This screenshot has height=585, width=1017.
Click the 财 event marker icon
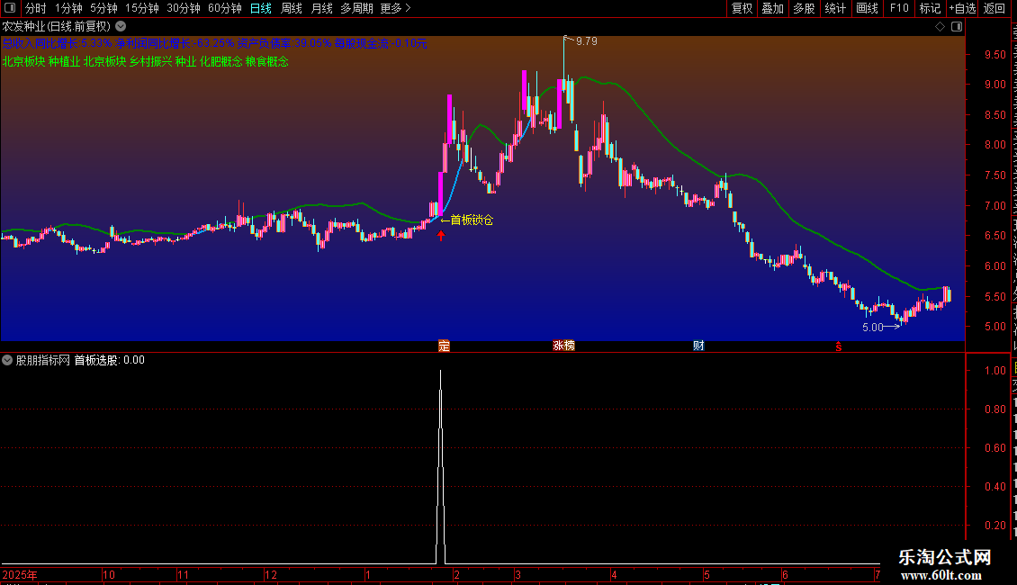698,346
